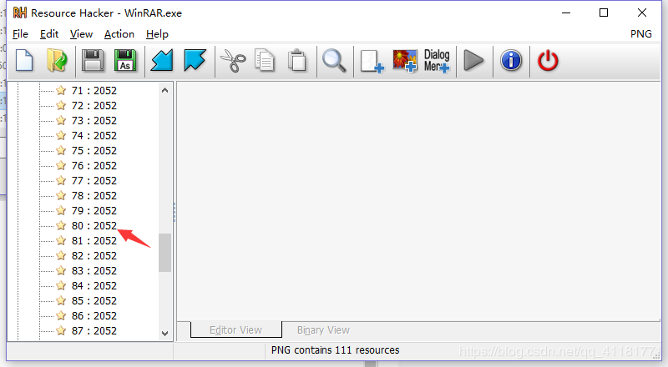The width and height of the screenshot is (668, 367).
Task: Open the Edit menu
Action: pos(49,34)
